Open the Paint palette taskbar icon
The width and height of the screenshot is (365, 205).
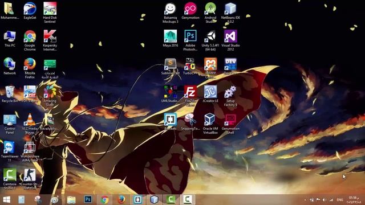[55, 200]
